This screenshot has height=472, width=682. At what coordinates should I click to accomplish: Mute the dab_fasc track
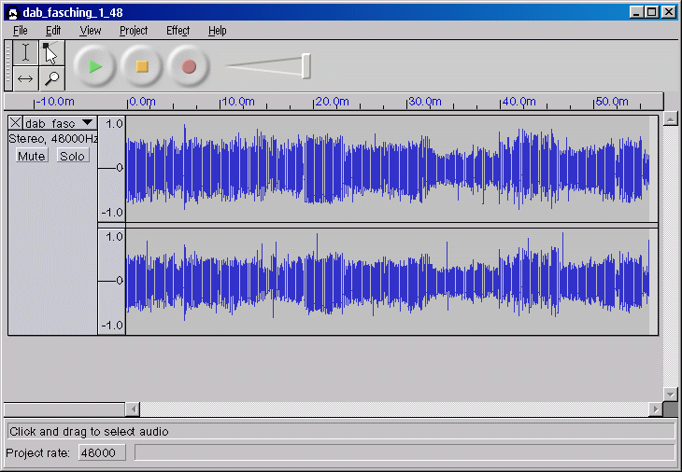point(32,156)
